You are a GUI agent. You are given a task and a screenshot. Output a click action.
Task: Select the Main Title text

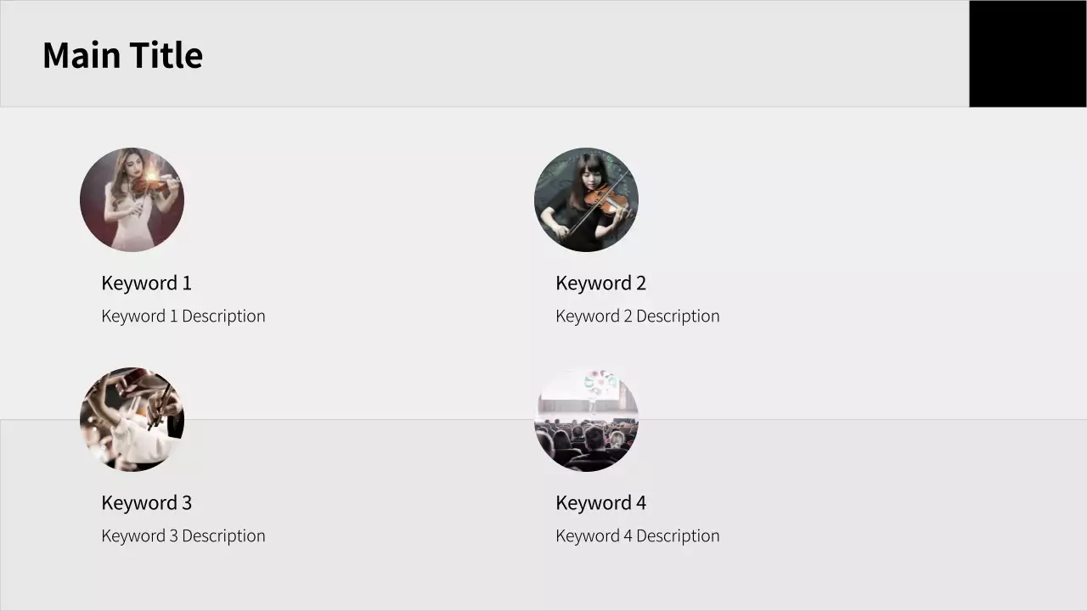coord(122,55)
